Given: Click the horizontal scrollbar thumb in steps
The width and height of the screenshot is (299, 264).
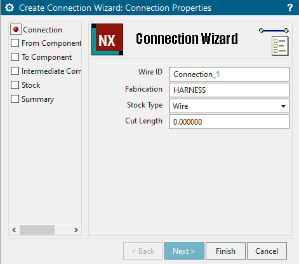Looking at the screenshot, I should pyautogui.click(x=37, y=230).
